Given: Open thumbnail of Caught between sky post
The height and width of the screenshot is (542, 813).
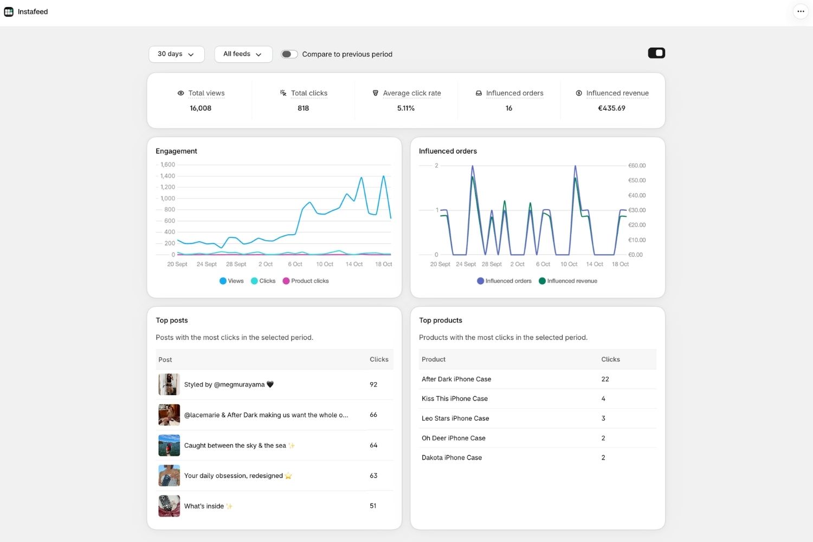Looking at the screenshot, I should [x=169, y=445].
